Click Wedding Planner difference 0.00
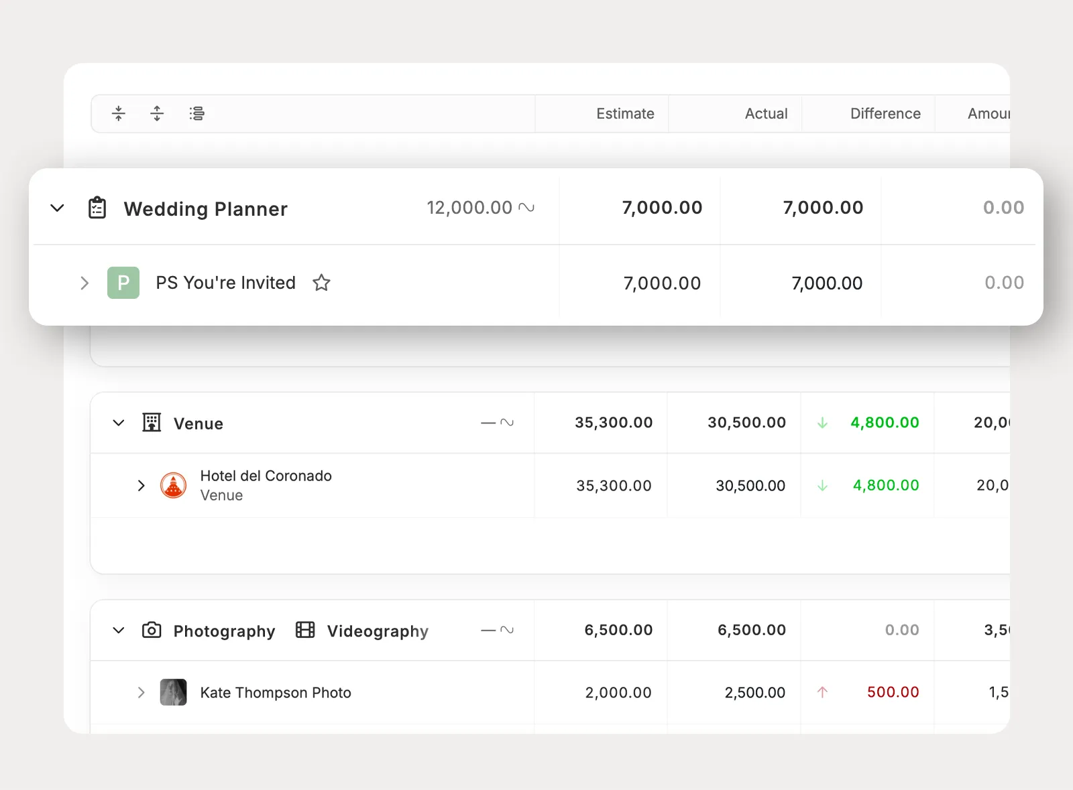 (1003, 208)
